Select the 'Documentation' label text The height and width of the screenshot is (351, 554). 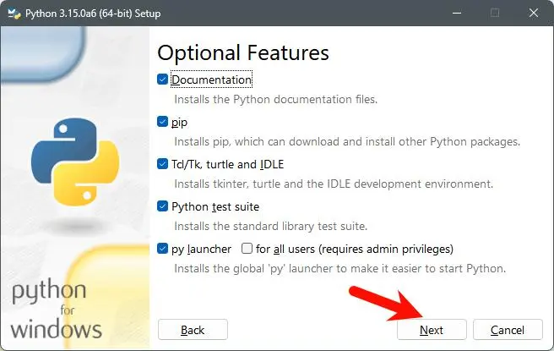coord(211,80)
